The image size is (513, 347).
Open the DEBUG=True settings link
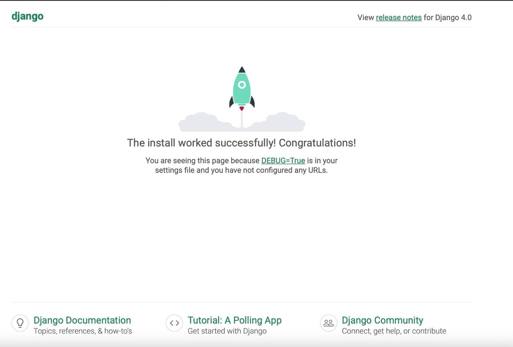click(283, 160)
